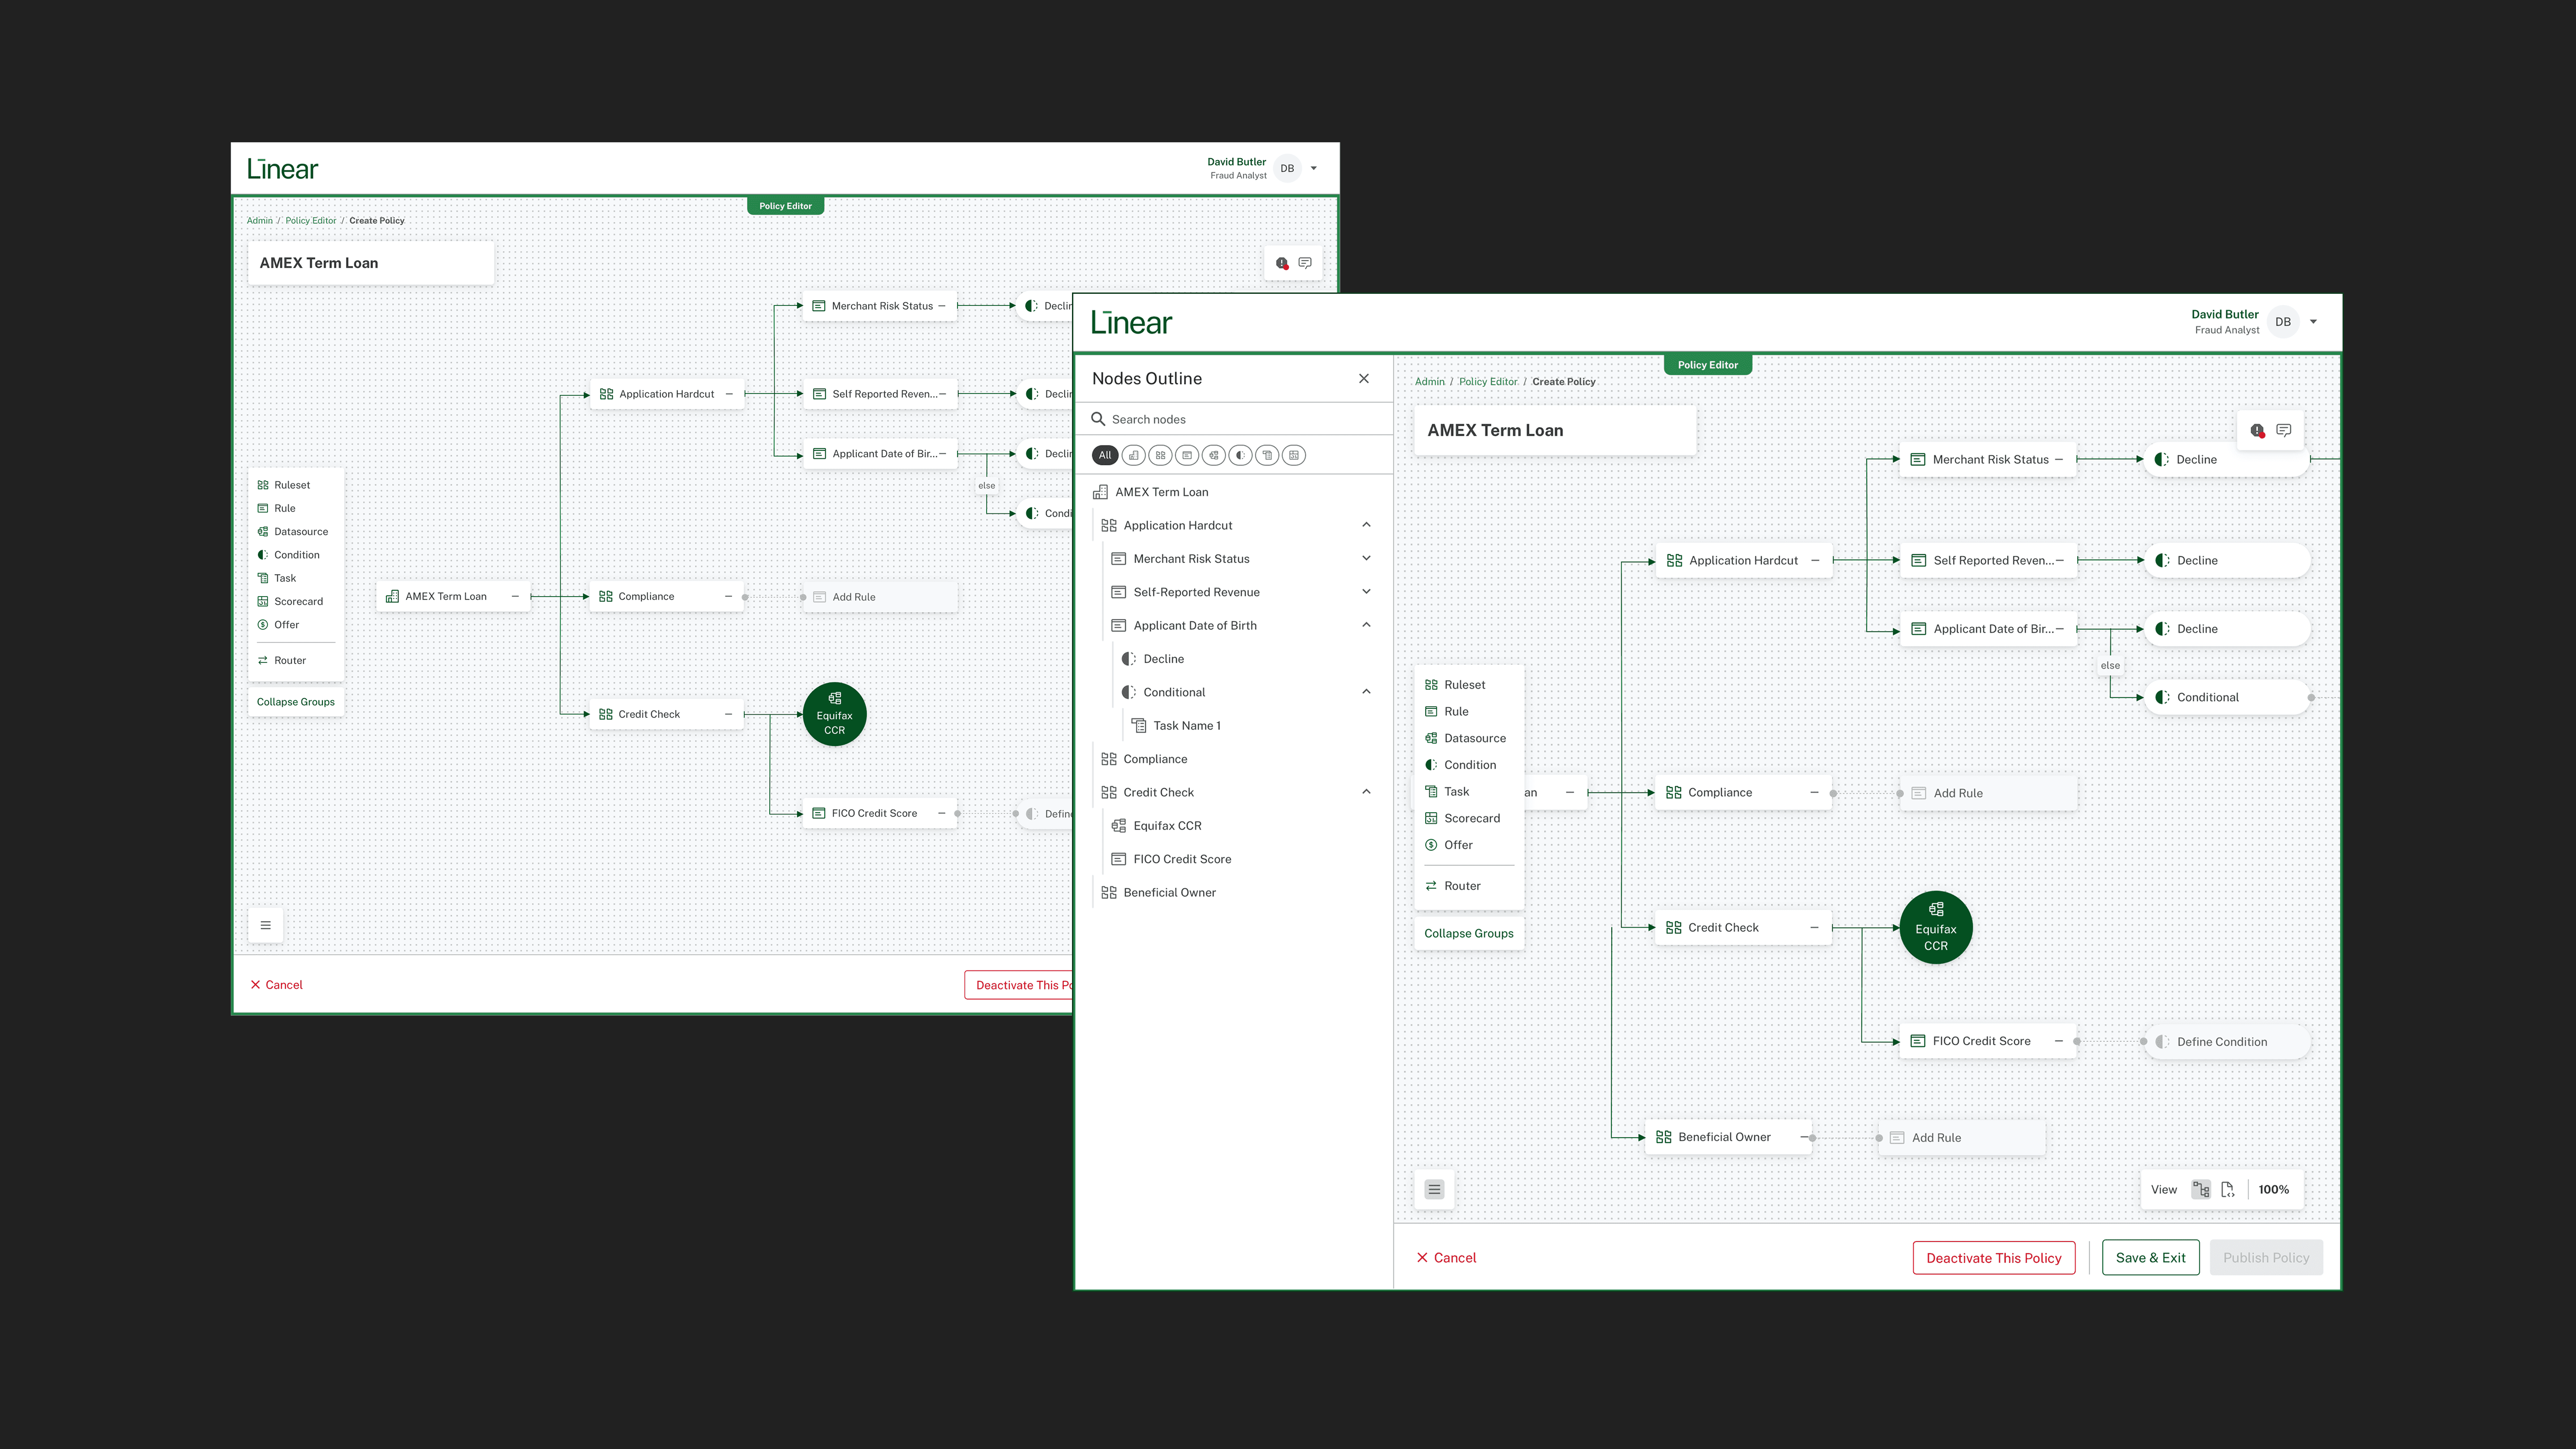Filter outline by condition half-circle chip
The height and width of the screenshot is (1449, 2576).
tap(1240, 455)
